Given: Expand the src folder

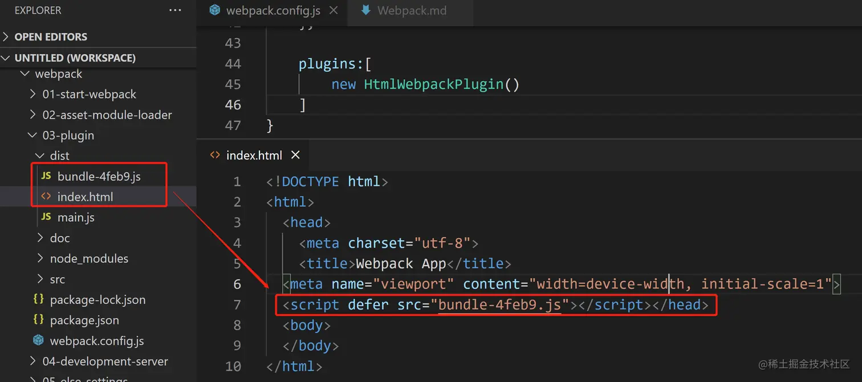Looking at the screenshot, I should pos(40,279).
